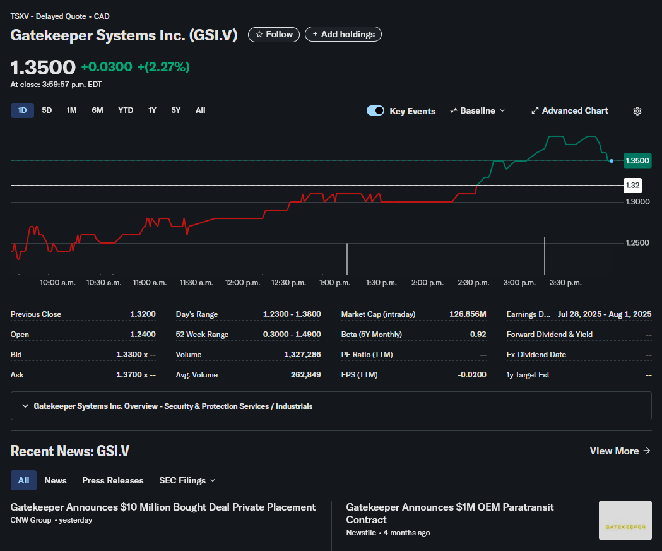Click the Recent News: GSI.V heading

[70, 451]
